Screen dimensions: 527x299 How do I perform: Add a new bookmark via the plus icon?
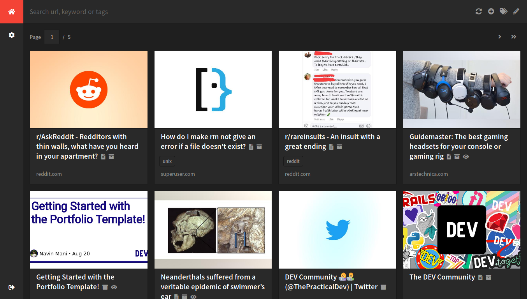pyautogui.click(x=491, y=11)
